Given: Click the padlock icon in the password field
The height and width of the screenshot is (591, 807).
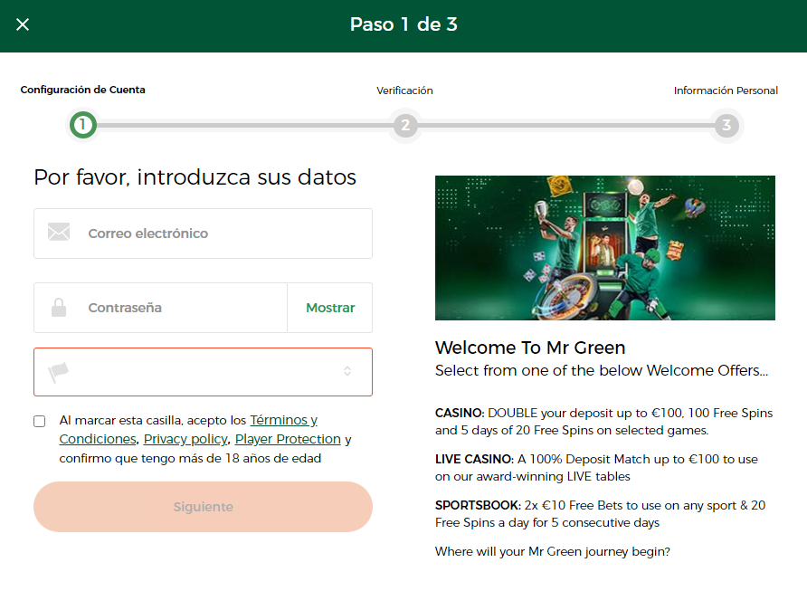Looking at the screenshot, I should 59,308.
